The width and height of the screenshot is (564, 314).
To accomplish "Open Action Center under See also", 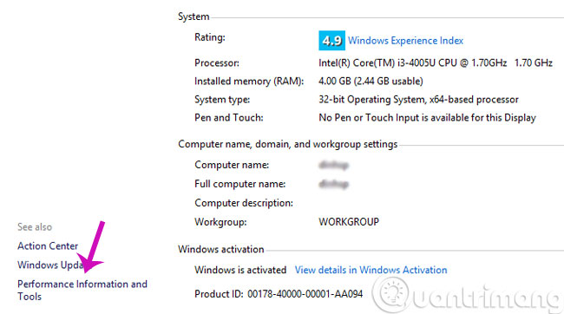I will (48, 246).
